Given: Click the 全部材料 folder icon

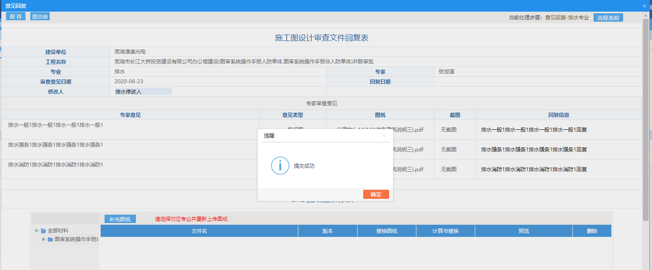Looking at the screenshot, I should 43,231.
